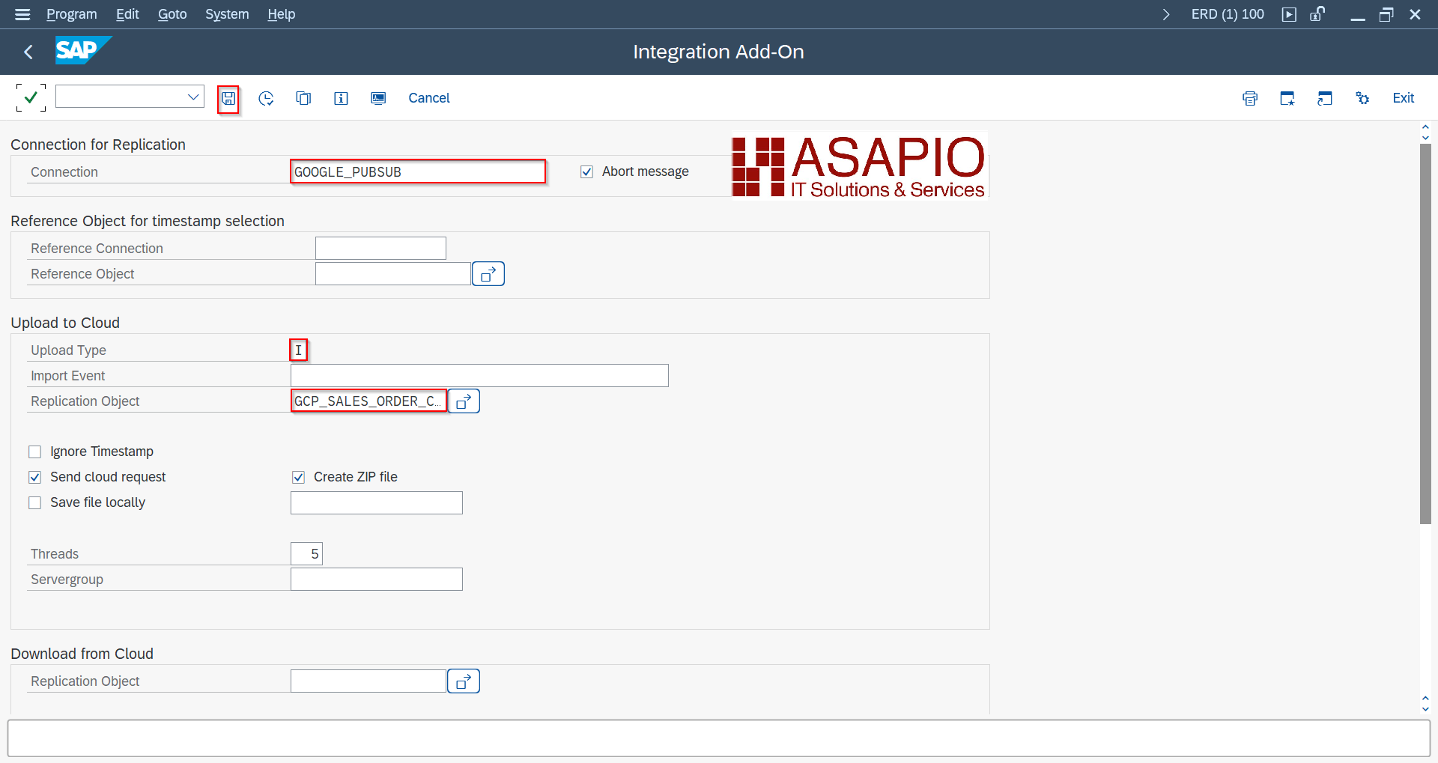Screen dimensions: 1438x763
Task: Click the lock session icon
Action: click(x=1317, y=14)
